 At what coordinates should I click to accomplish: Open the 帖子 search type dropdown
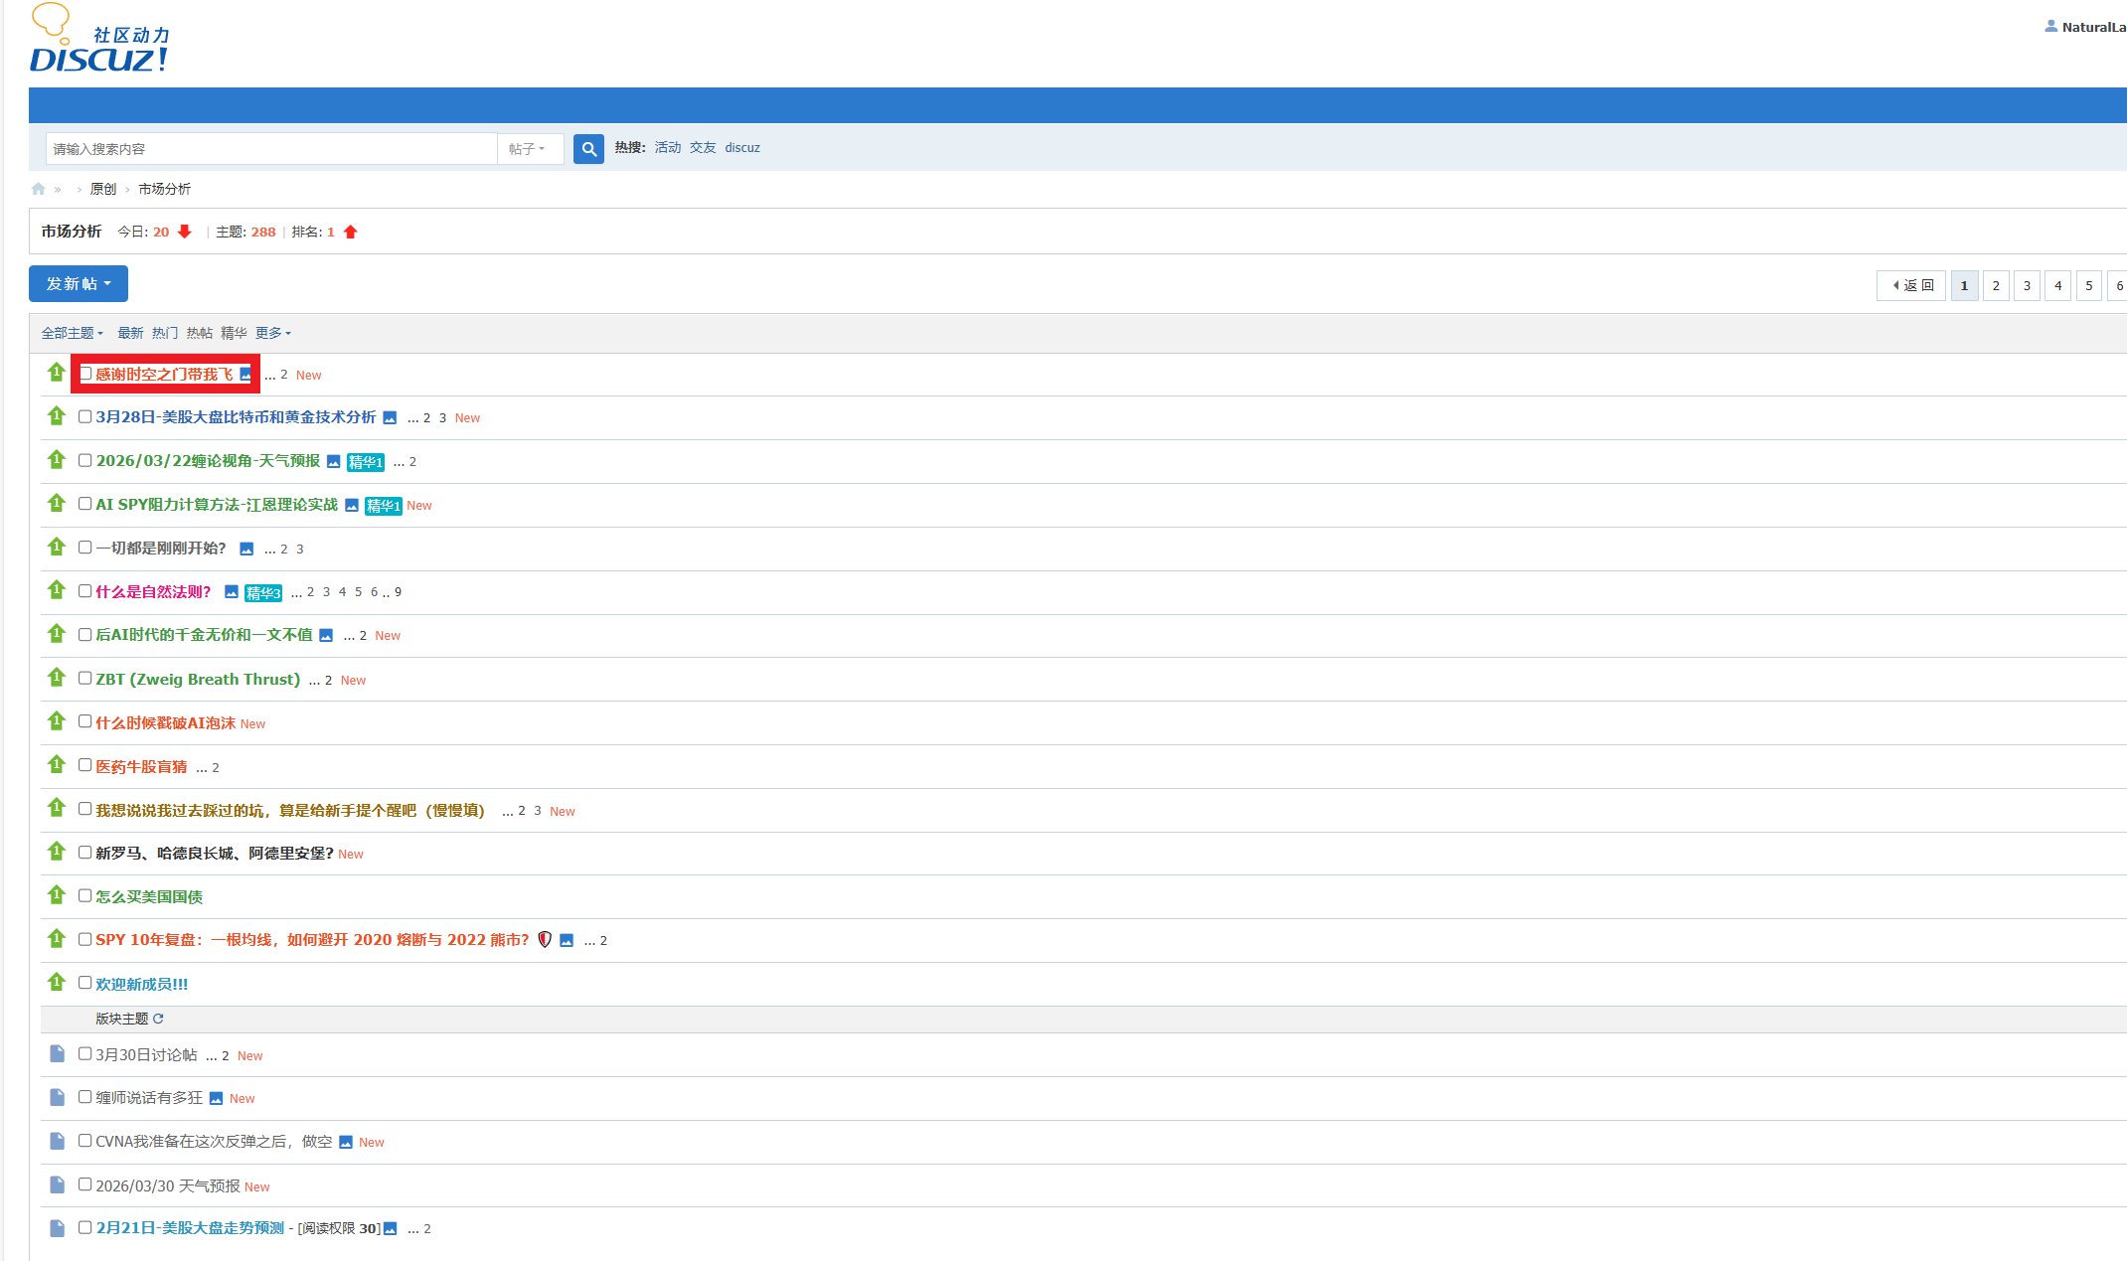[530, 149]
